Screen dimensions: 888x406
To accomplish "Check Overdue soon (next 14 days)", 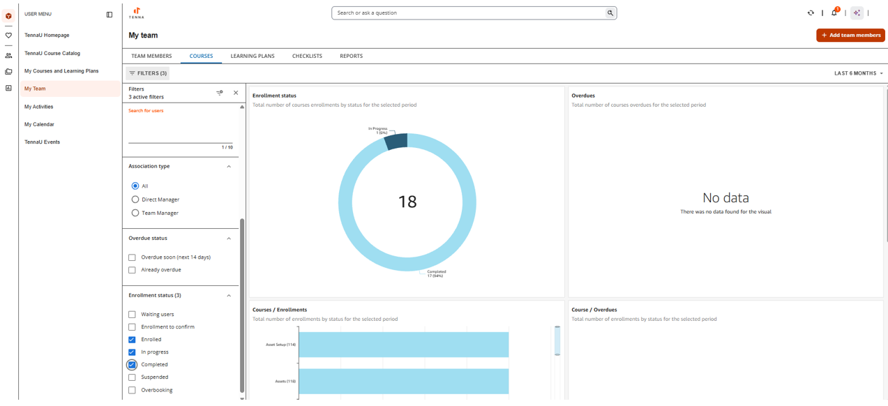I will tap(132, 257).
